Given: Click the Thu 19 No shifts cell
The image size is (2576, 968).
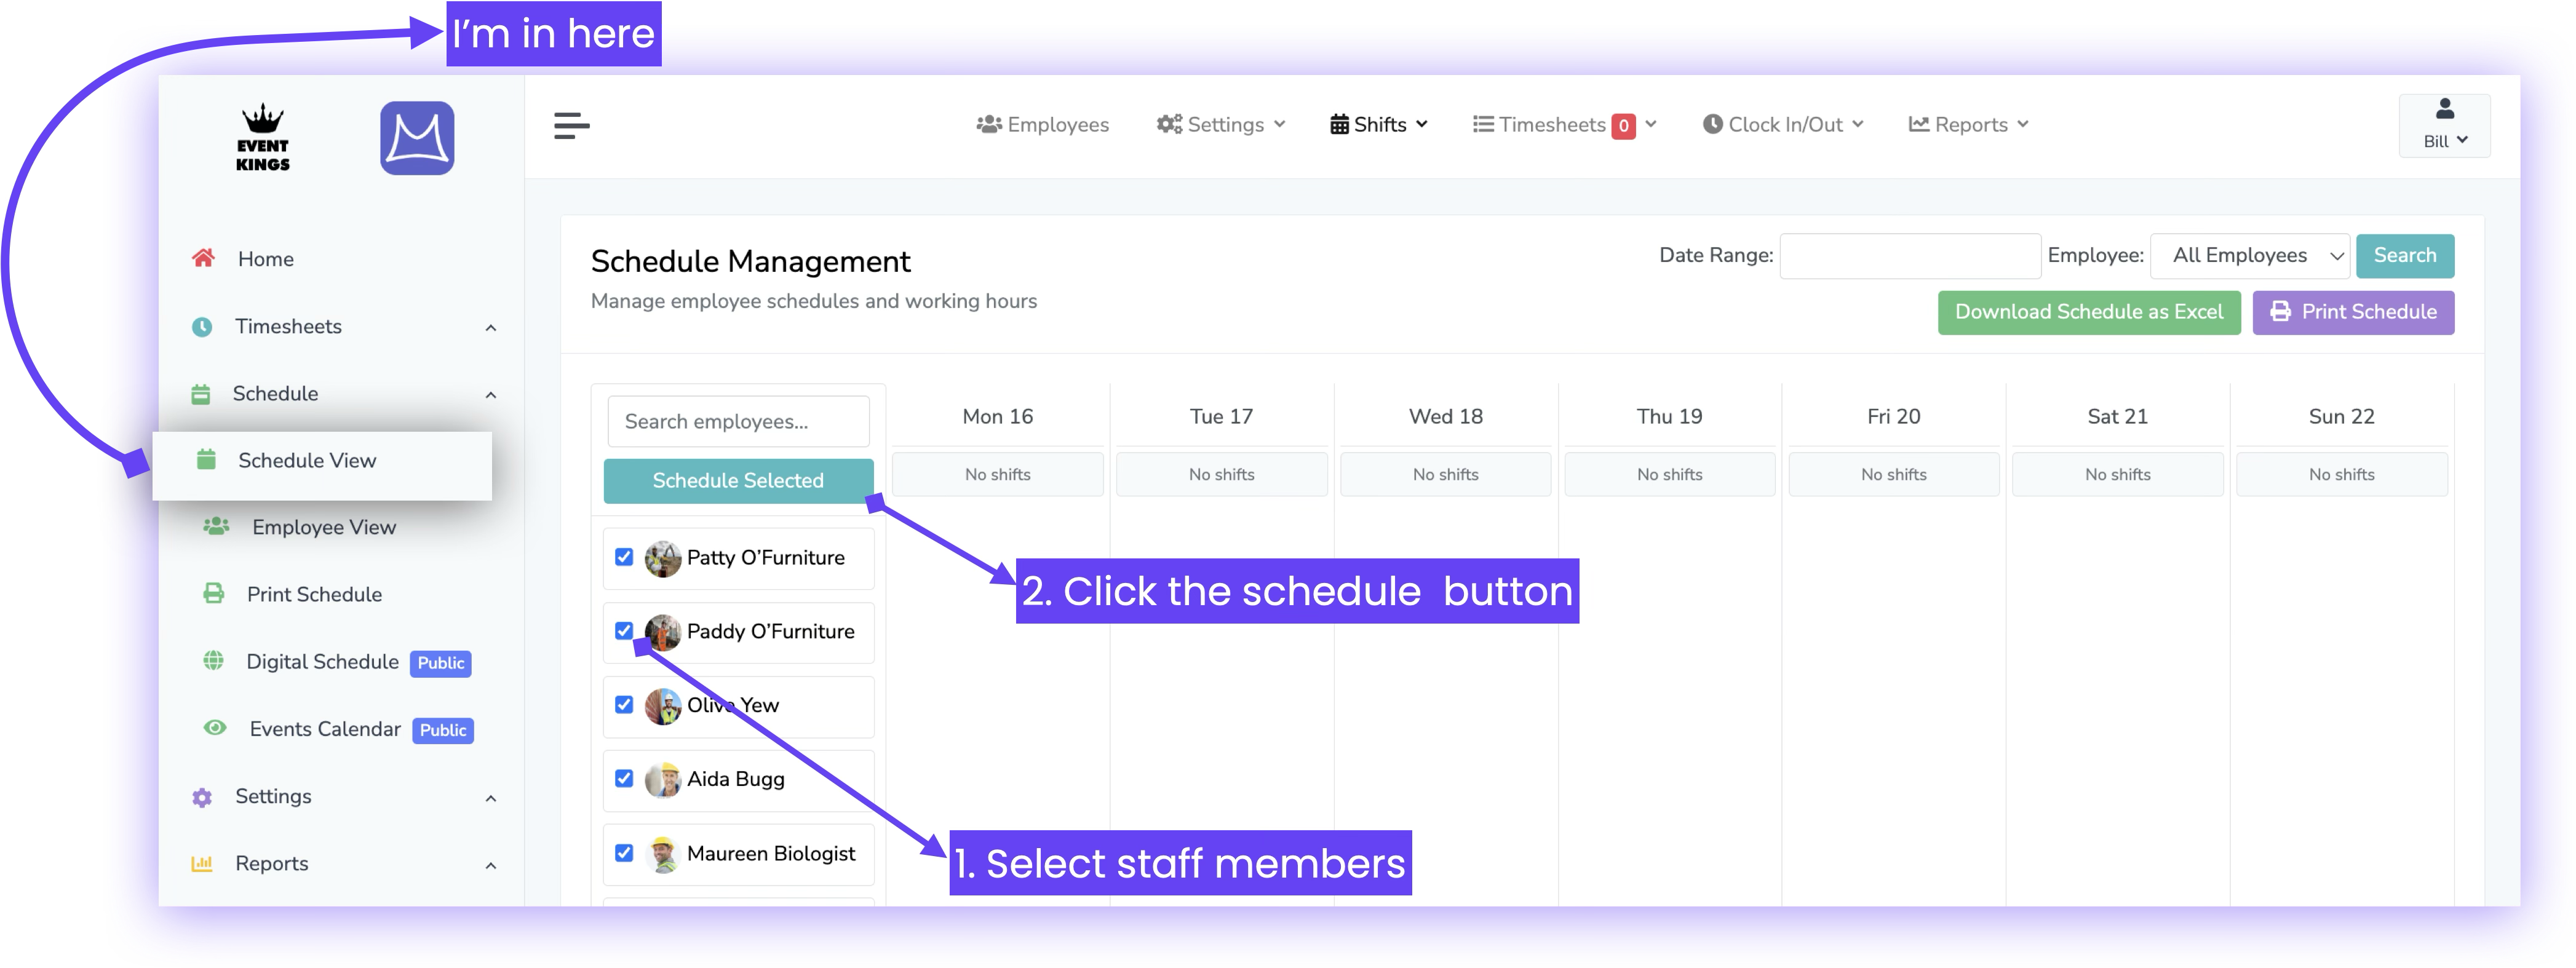Looking at the screenshot, I should point(1669,475).
